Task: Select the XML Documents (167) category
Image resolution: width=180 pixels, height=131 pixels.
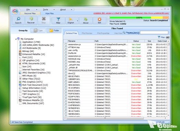Action: pyautogui.click(x=33, y=103)
